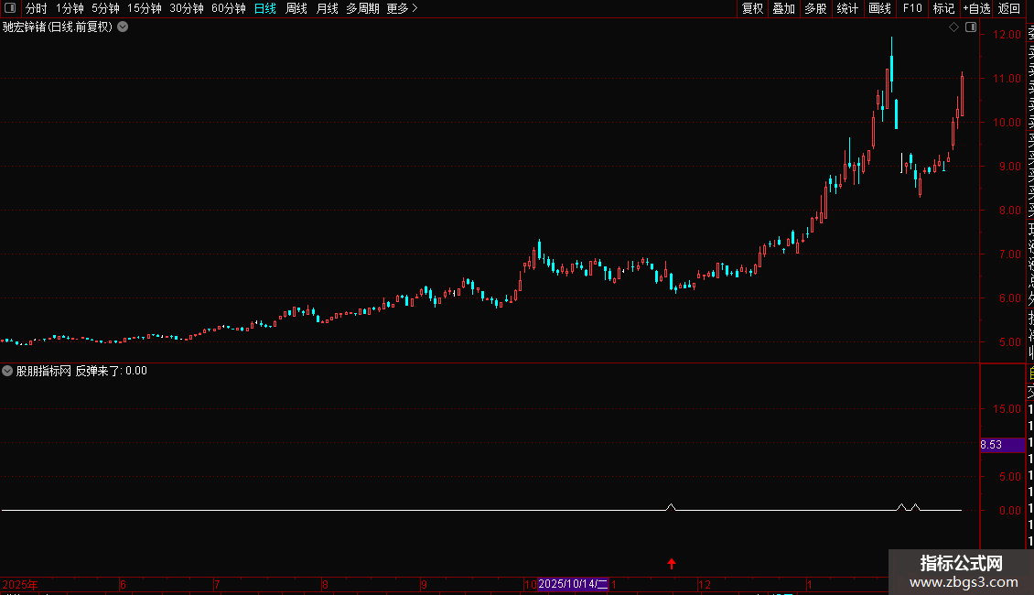Select the 60分钟 period tab
Image resolution: width=1034 pixels, height=595 pixels.
point(229,8)
